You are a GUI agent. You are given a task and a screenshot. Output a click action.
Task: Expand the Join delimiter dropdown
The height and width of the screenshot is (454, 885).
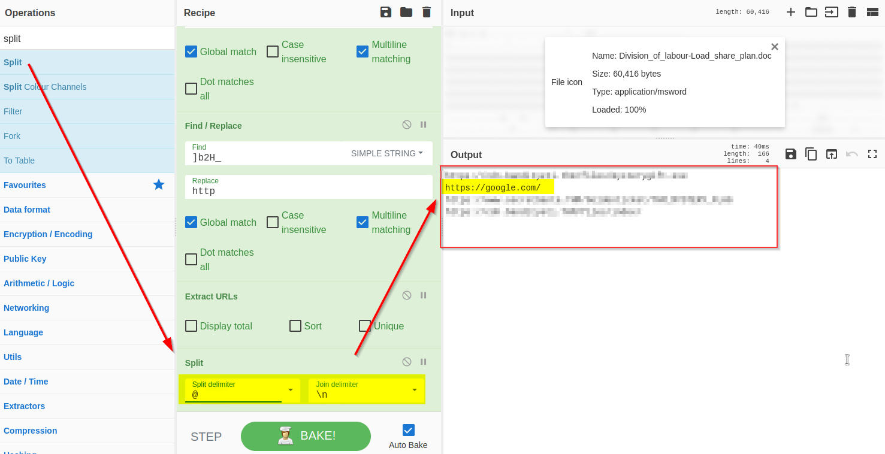point(414,390)
